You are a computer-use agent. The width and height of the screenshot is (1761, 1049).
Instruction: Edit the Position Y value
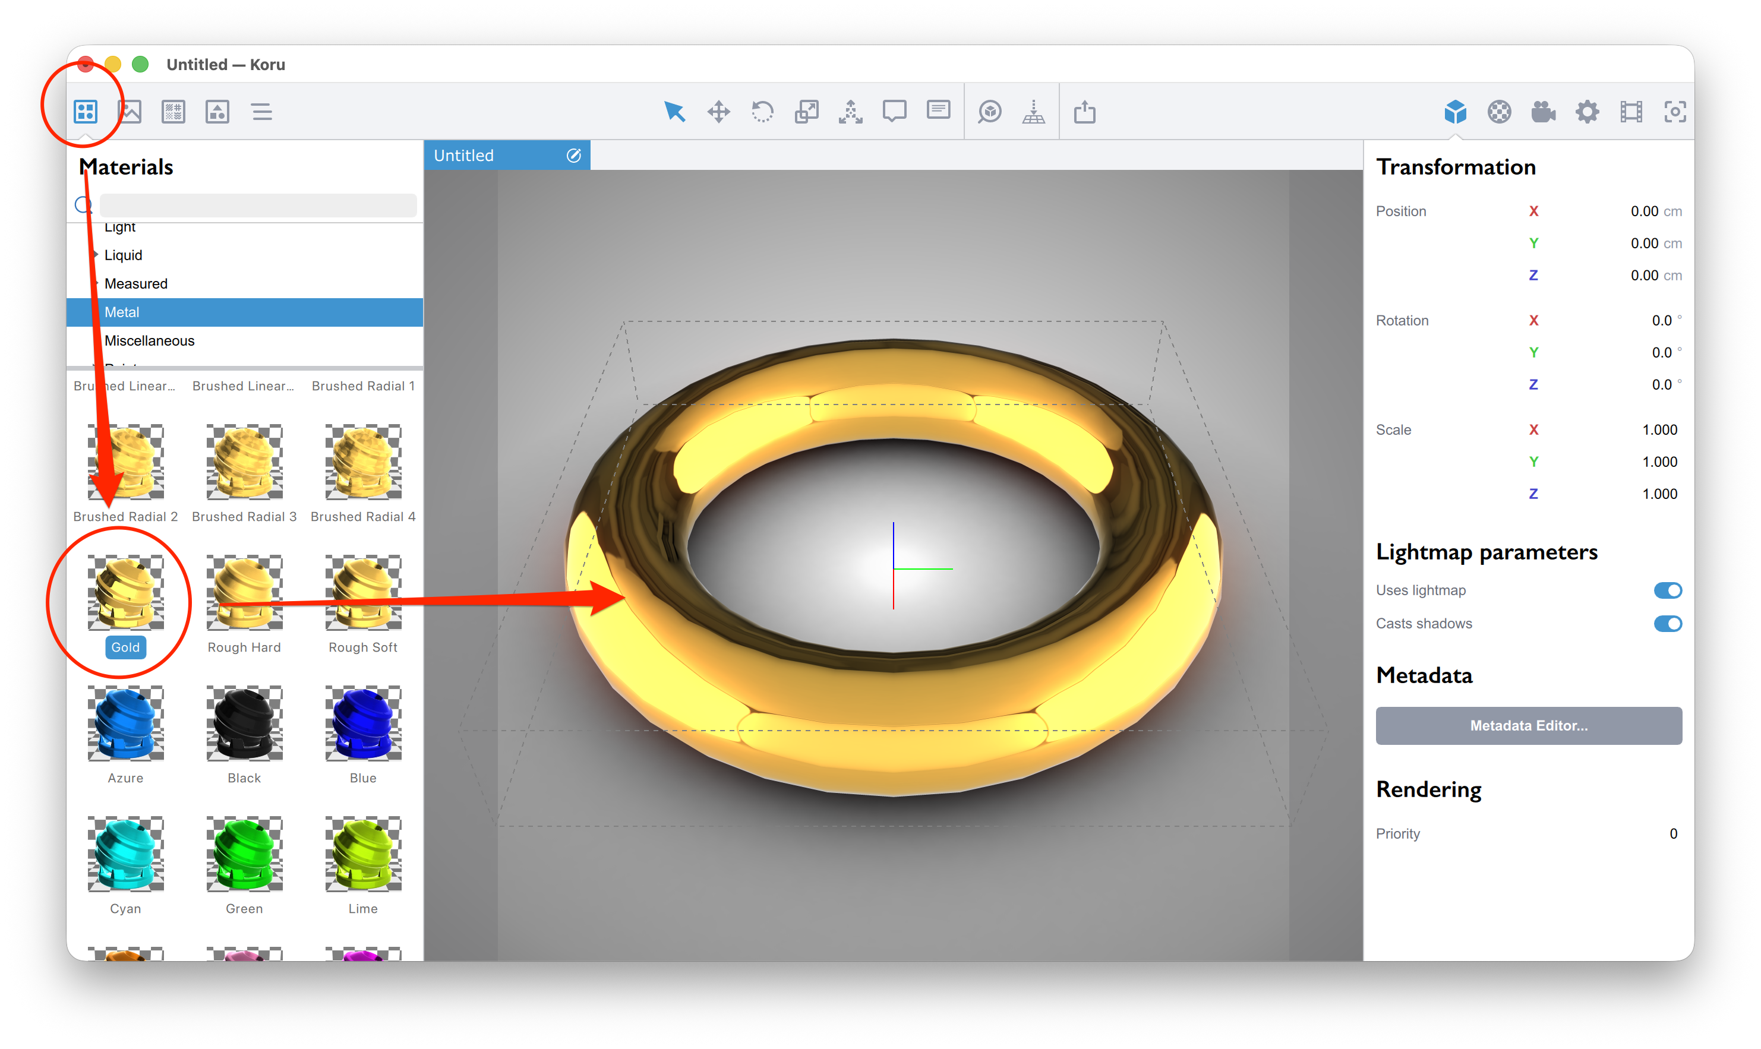(1643, 243)
